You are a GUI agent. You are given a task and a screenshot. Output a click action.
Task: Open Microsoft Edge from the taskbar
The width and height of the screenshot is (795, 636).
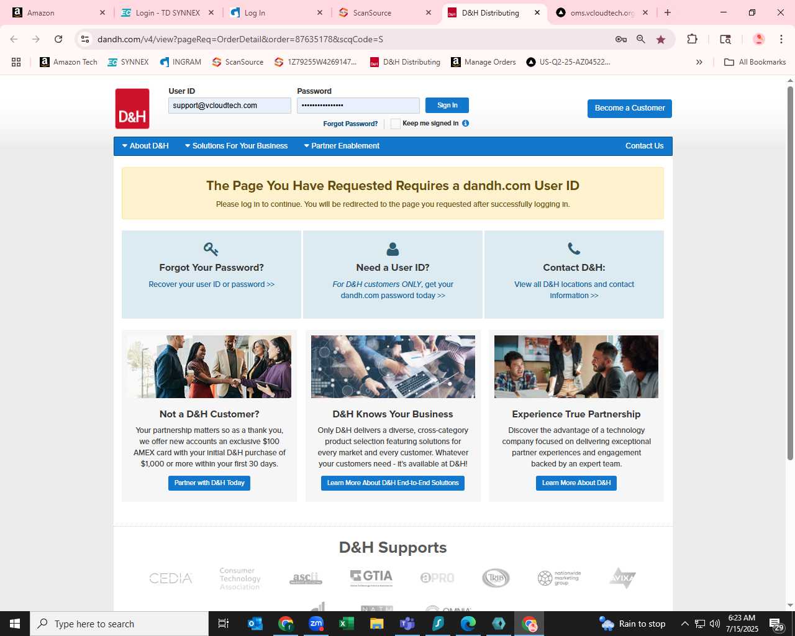click(x=468, y=624)
